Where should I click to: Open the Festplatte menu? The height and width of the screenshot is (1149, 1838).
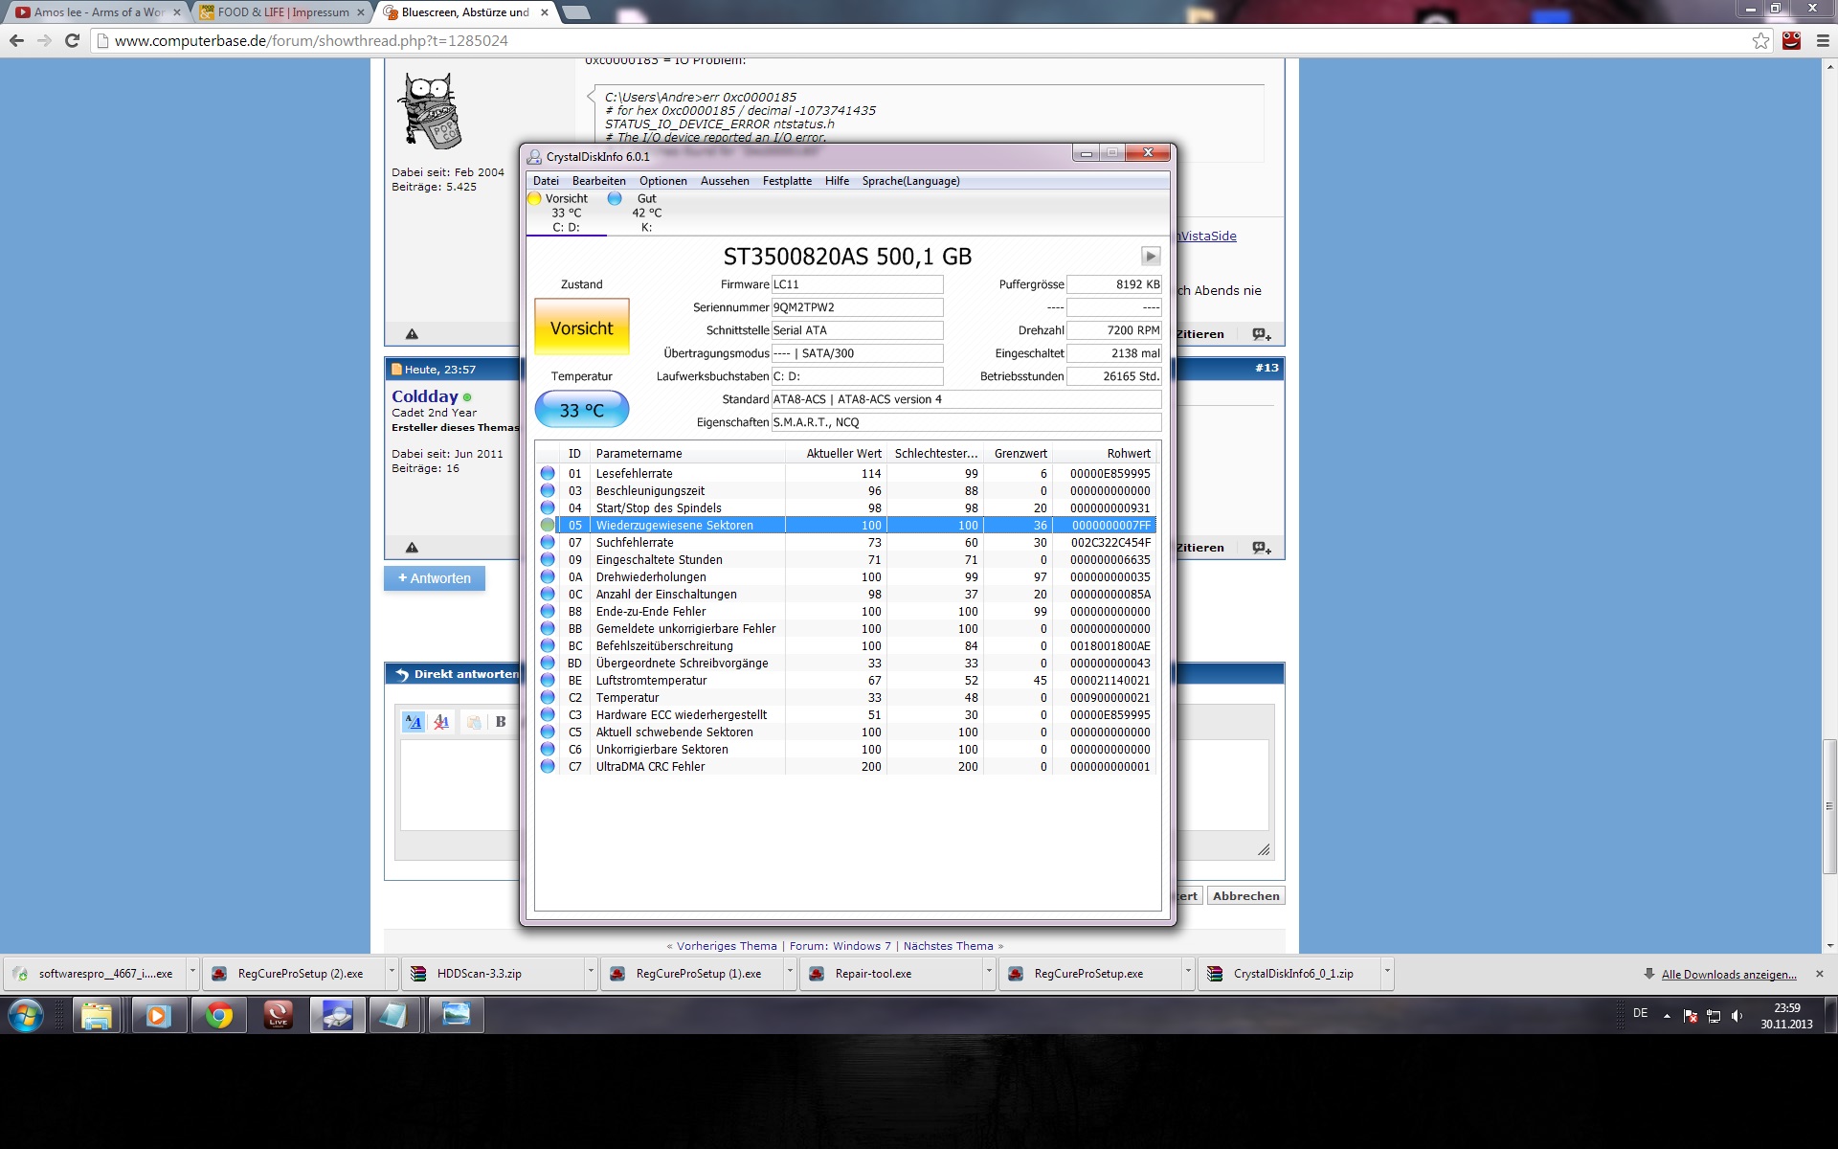tap(786, 181)
